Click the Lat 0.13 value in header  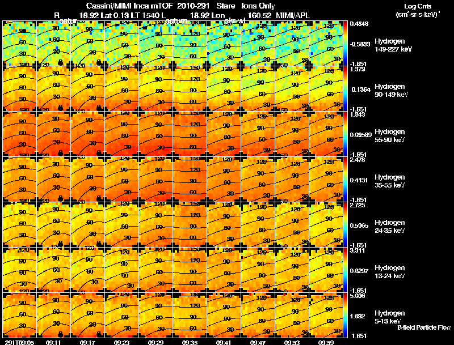click(115, 15)
